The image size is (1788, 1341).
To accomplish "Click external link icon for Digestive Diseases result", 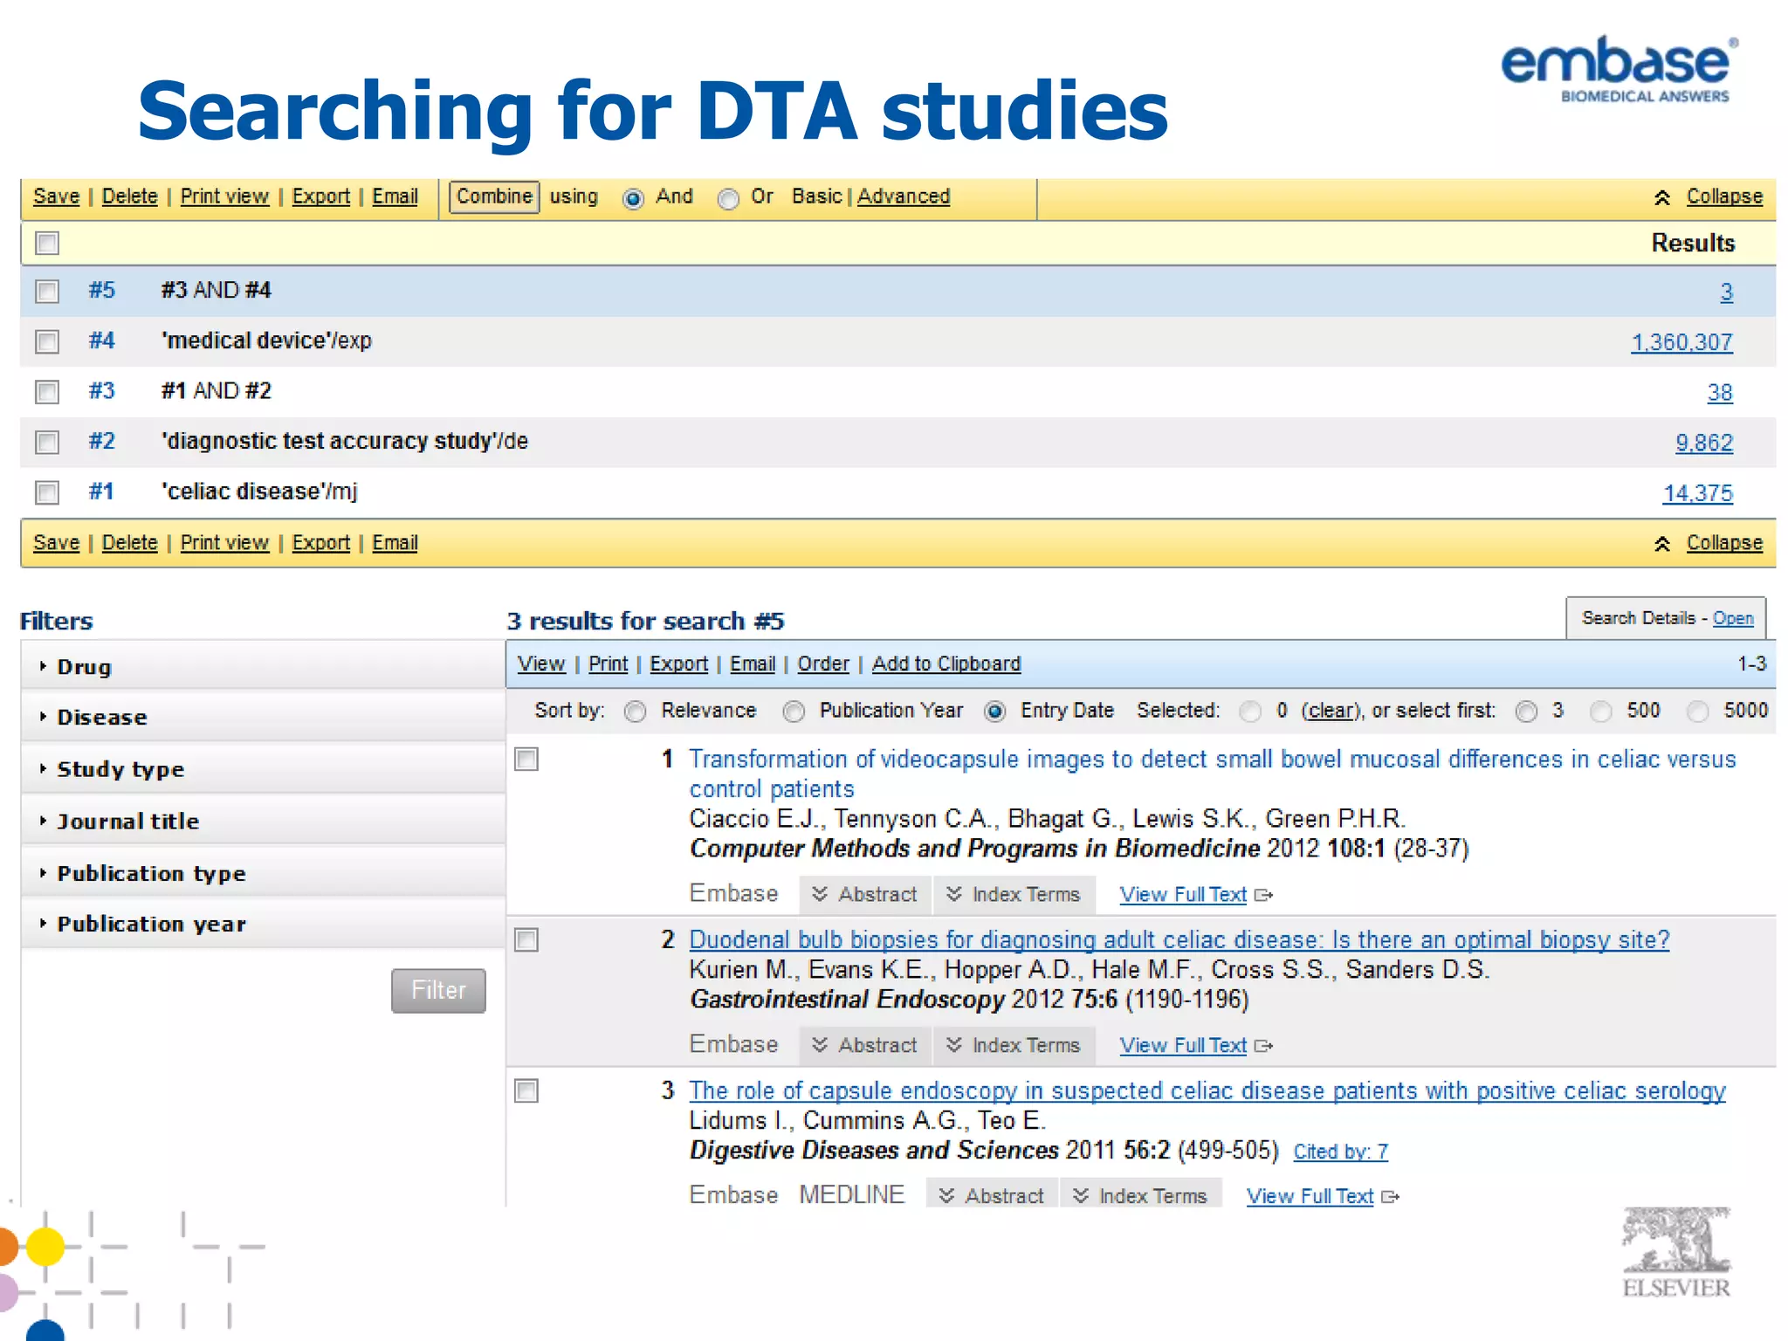I will (1390, 1197).
